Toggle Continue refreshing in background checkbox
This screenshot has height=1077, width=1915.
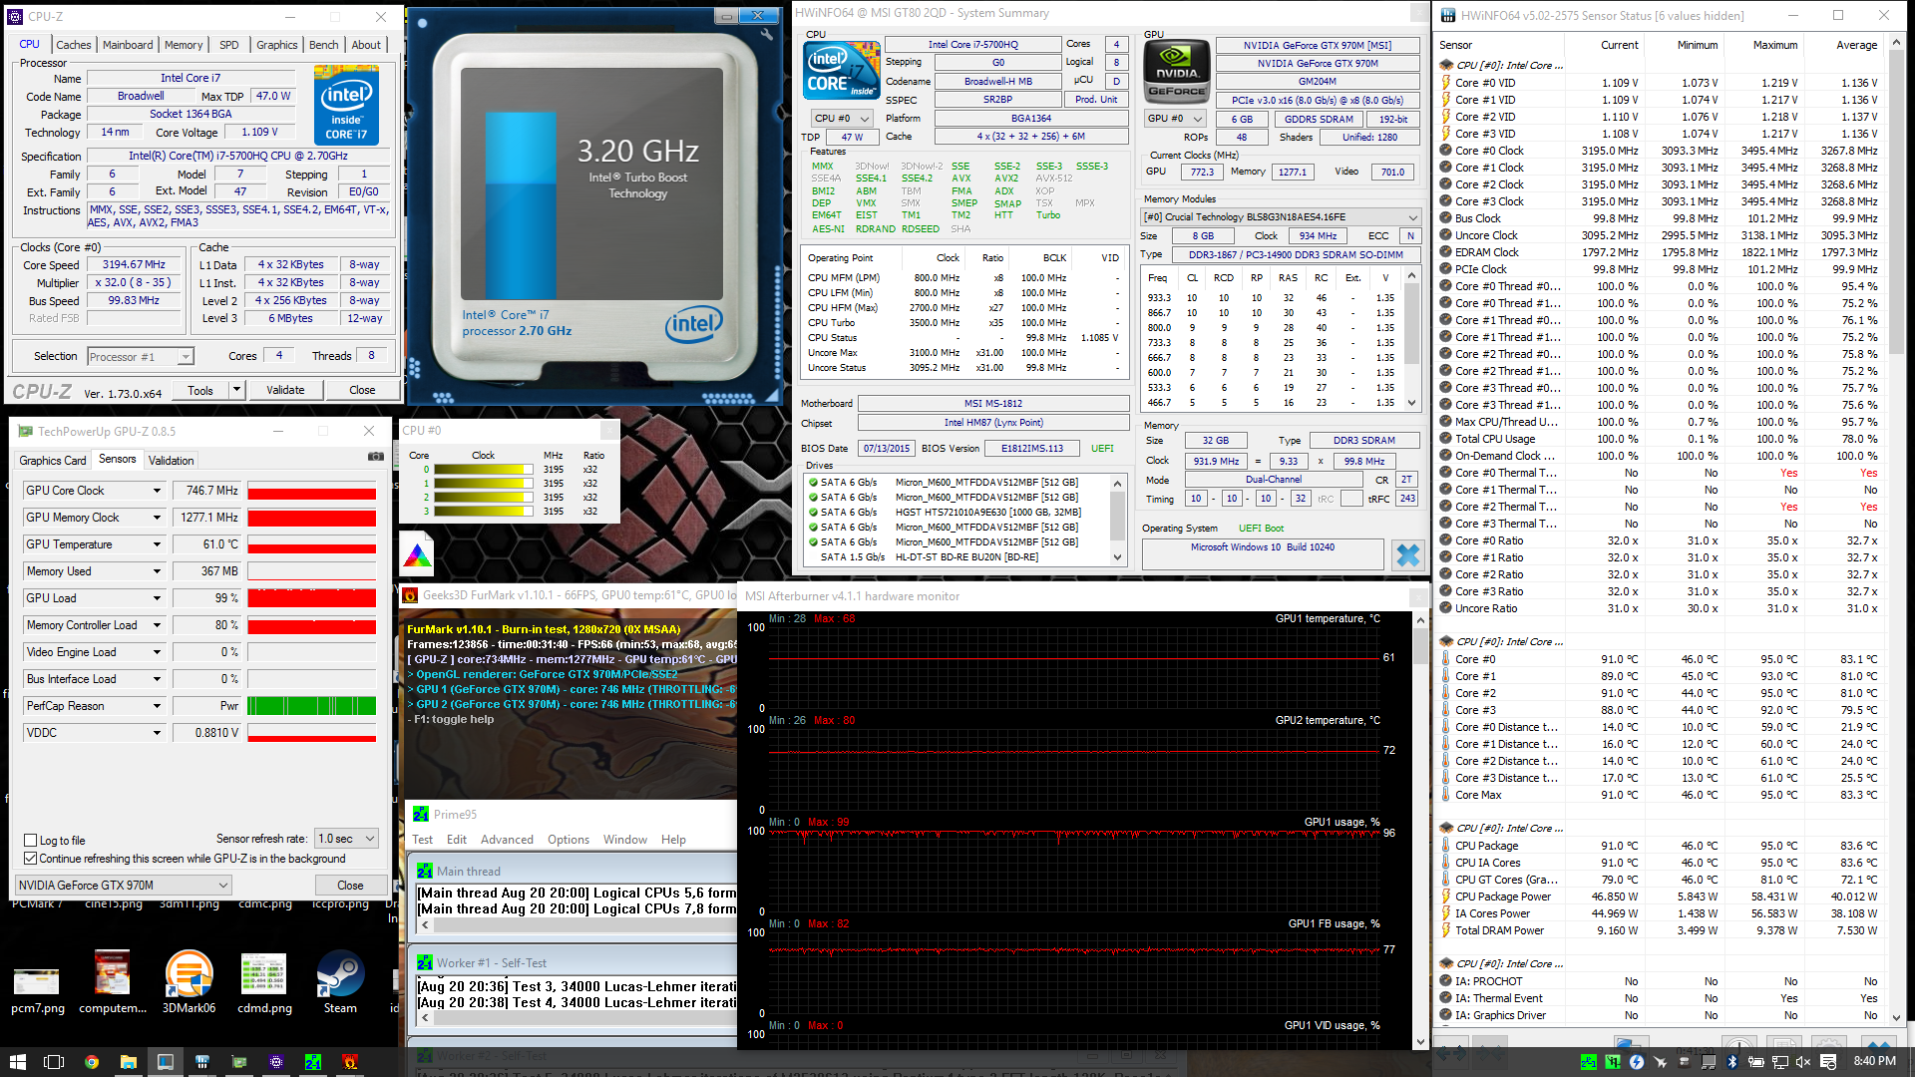(31, 859)
